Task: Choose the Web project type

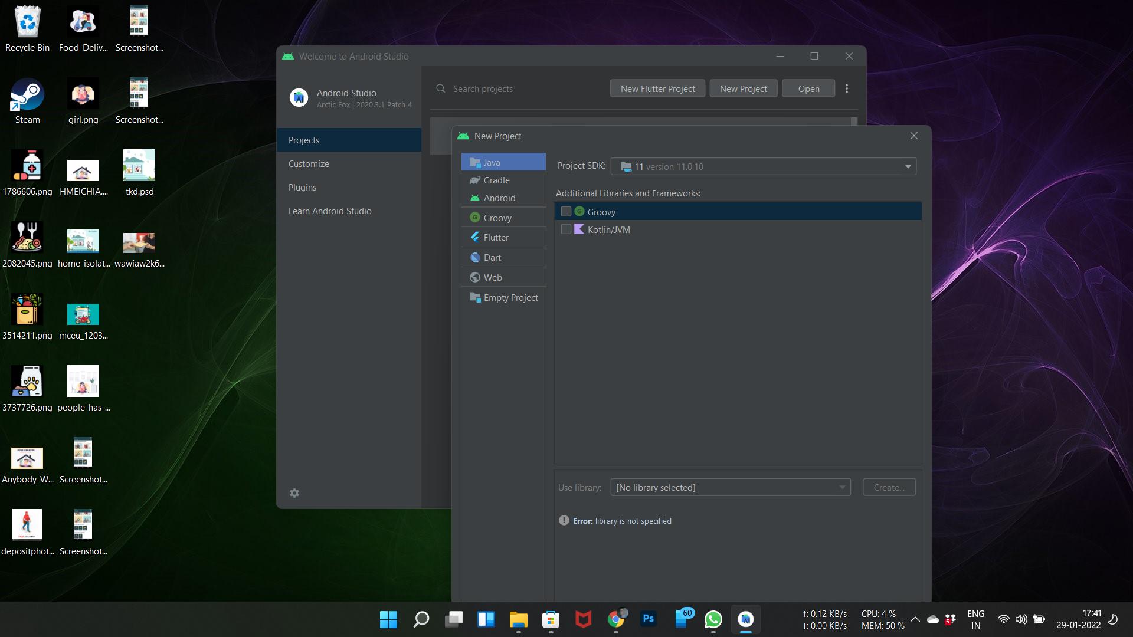Action: coord(493,278)
